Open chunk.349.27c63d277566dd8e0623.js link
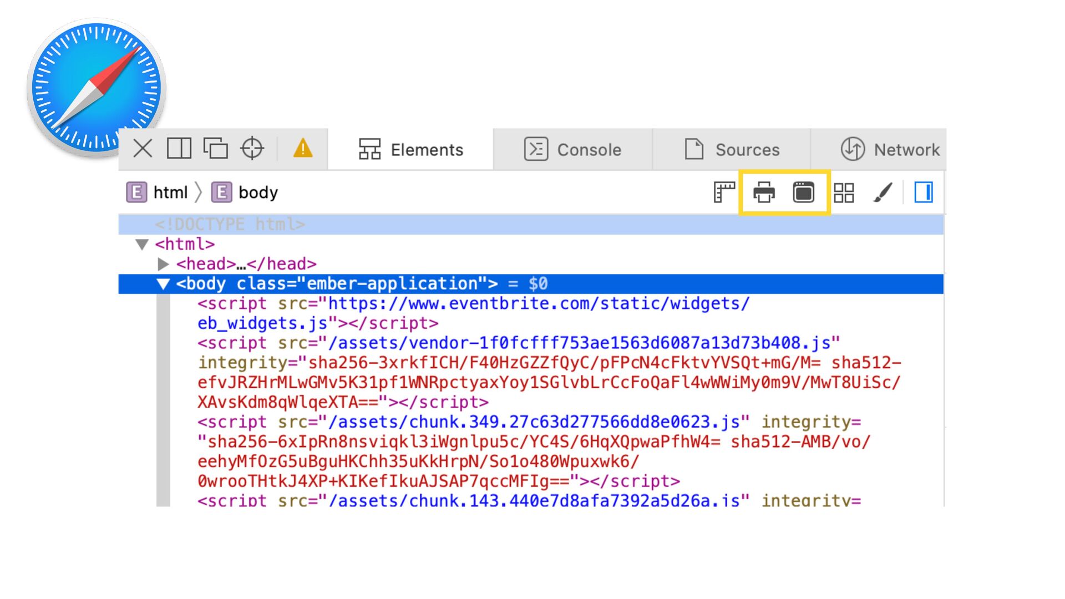This screenshot has height=599, width=1065. (534, 422)
